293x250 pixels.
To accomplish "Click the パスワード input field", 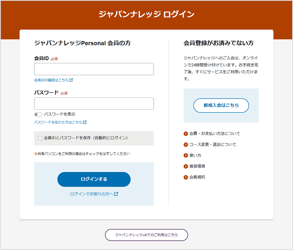I will click(x=94, y=103).
